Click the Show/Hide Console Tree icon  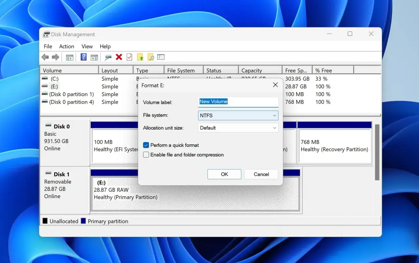coord(69,57)
